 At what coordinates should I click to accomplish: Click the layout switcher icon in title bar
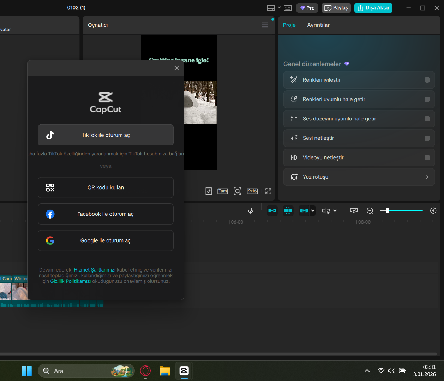click(x=271, y=8)
